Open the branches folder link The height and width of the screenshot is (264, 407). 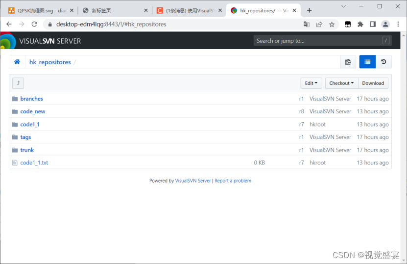click(x=32, y=99)
